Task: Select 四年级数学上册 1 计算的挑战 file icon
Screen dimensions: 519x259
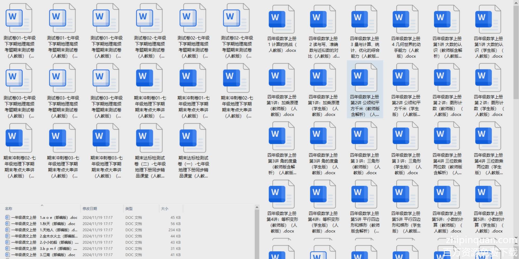Action: 282,19
